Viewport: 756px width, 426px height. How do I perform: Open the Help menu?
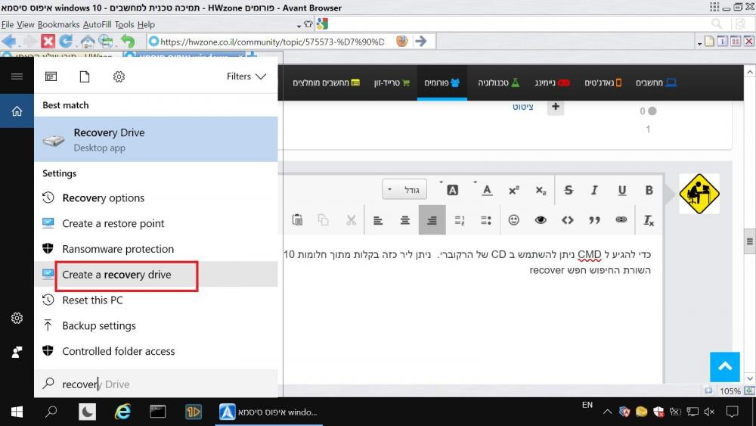[x=146, y=25]
